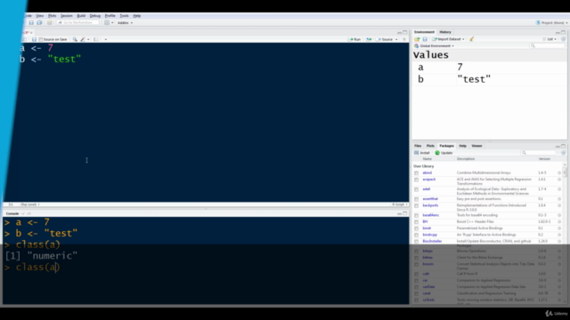Switch to the Environment tab
Screen dimensions: 570x320
424,32
